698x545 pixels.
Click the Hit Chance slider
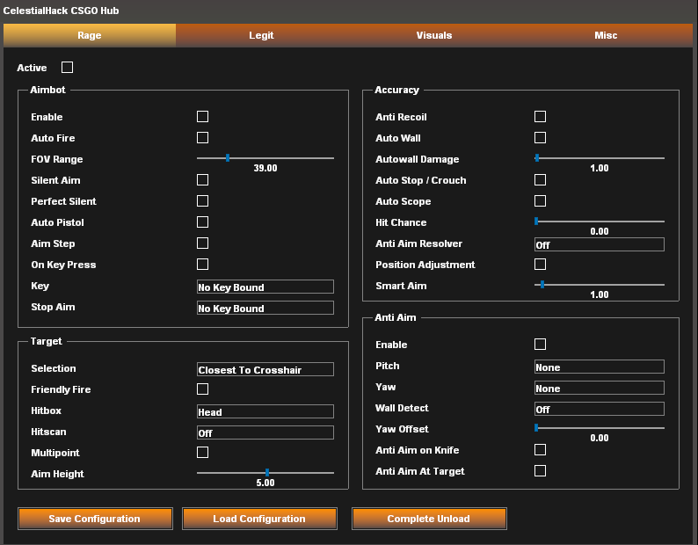pyautogui.click(x=600, y=222)
